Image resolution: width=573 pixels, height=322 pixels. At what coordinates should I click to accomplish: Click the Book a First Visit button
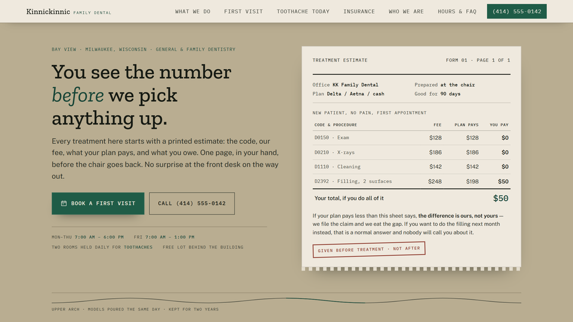[98, 203]
